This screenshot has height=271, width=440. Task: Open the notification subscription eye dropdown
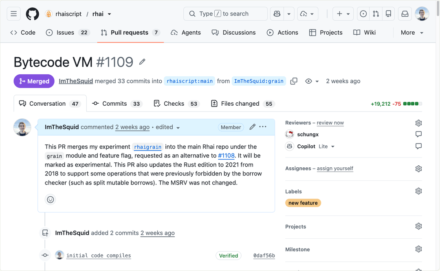pyautogui.click(x=312, y=81)
